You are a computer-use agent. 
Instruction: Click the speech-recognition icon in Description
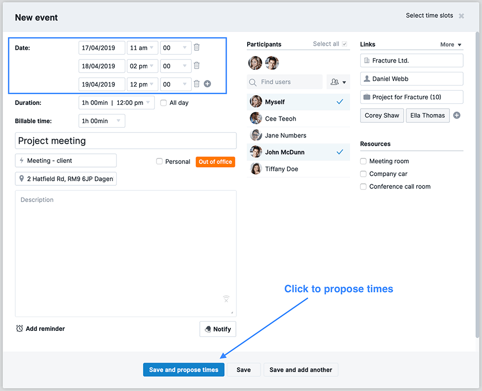(226, 299)
